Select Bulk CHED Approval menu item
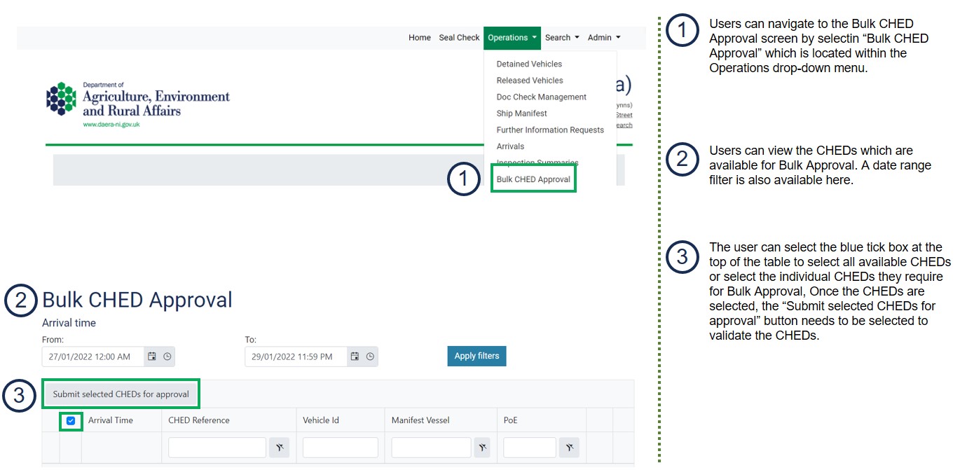The image size is (967, 470). (x=533, y=179)
